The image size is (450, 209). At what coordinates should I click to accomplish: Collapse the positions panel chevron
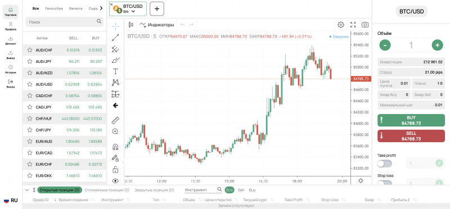27,190
